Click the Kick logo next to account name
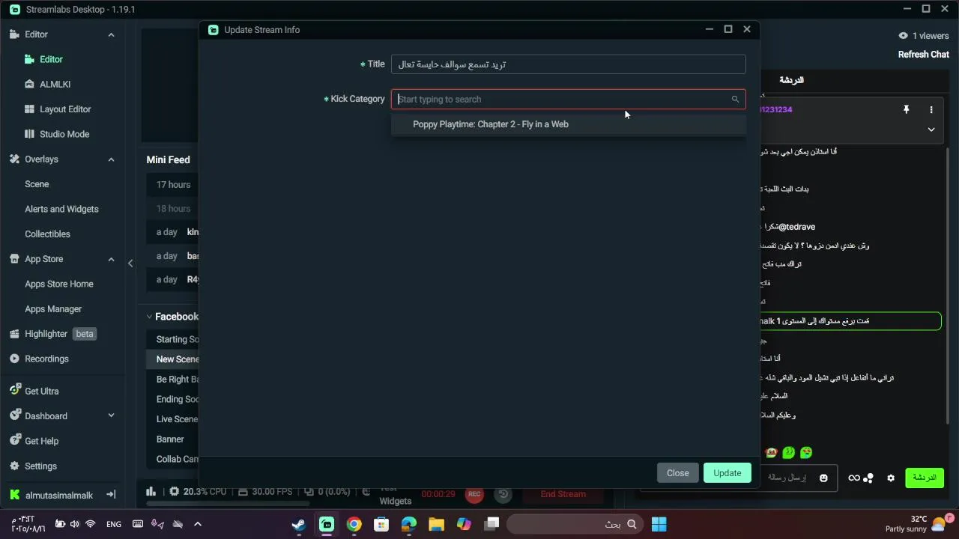This screenshot has height=539, width=959. tap(14, 495)
